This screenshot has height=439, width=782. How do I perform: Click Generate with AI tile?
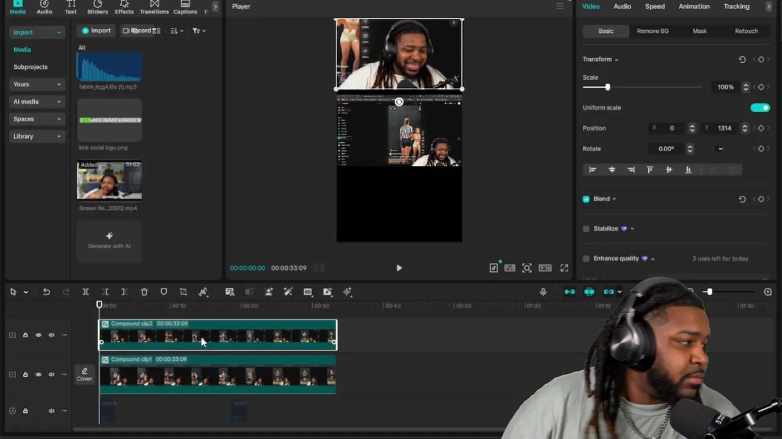pyautogui.click(x=109, y=241)
